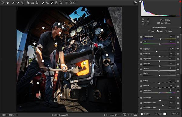Decrease Exposure with its minus icon

pyautogui.click(x=141, y=49)
